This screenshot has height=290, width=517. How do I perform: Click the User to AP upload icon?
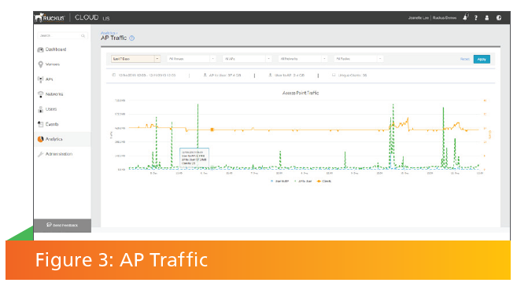[271, 75]
